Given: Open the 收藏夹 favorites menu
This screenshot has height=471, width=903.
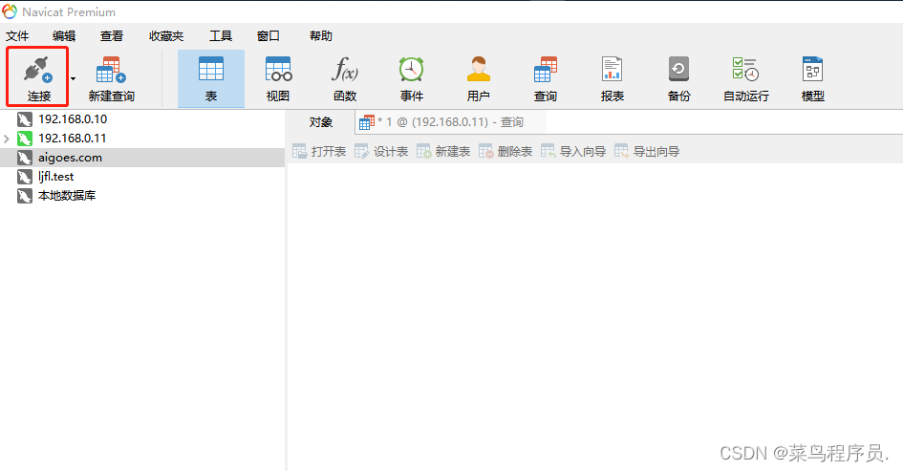Looking at the screenshot, I should (x=166, y=36).
